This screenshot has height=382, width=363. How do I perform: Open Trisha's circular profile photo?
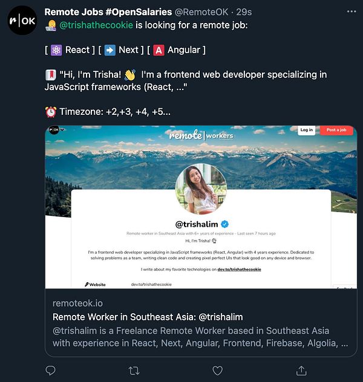(x=201, y=189)
